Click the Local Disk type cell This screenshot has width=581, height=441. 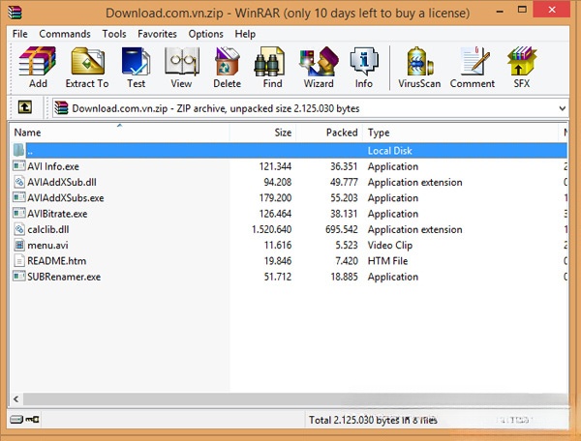[x=390, y=151]
